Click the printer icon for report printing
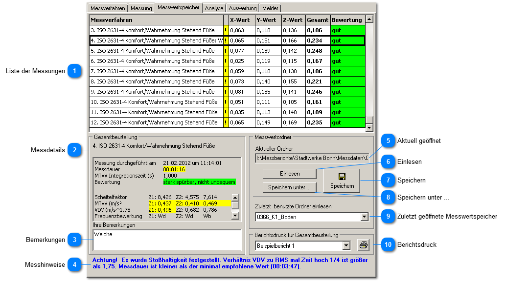The image size is (505, 282). [364, 245]
